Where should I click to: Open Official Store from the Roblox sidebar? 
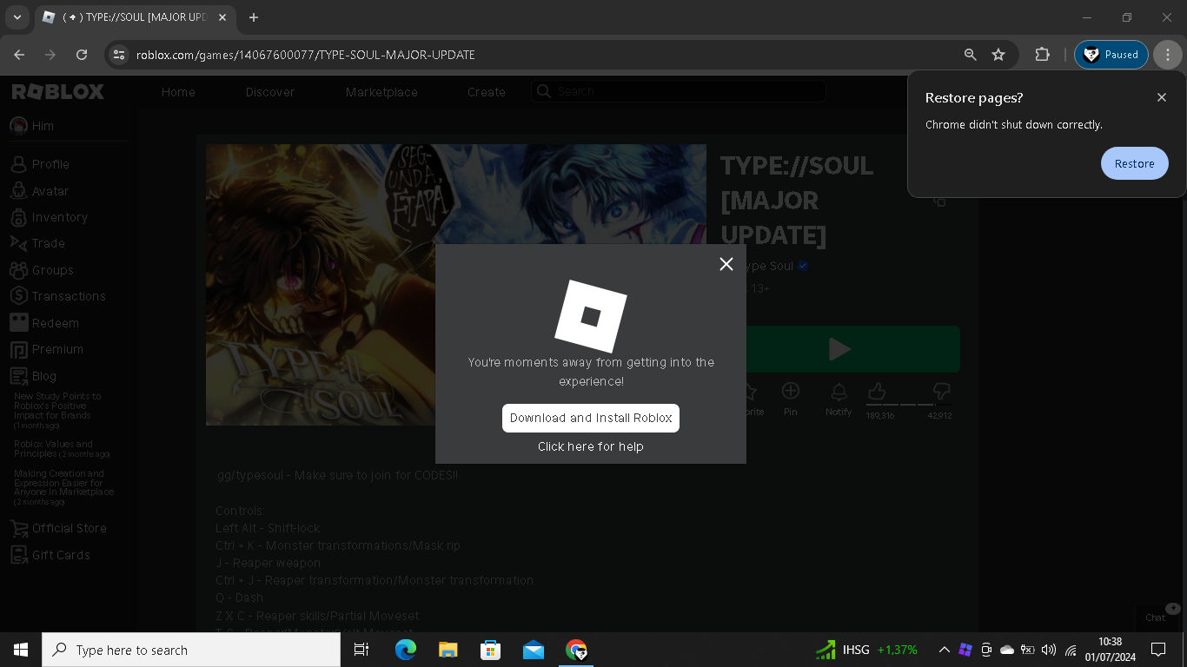coord(58,528)
